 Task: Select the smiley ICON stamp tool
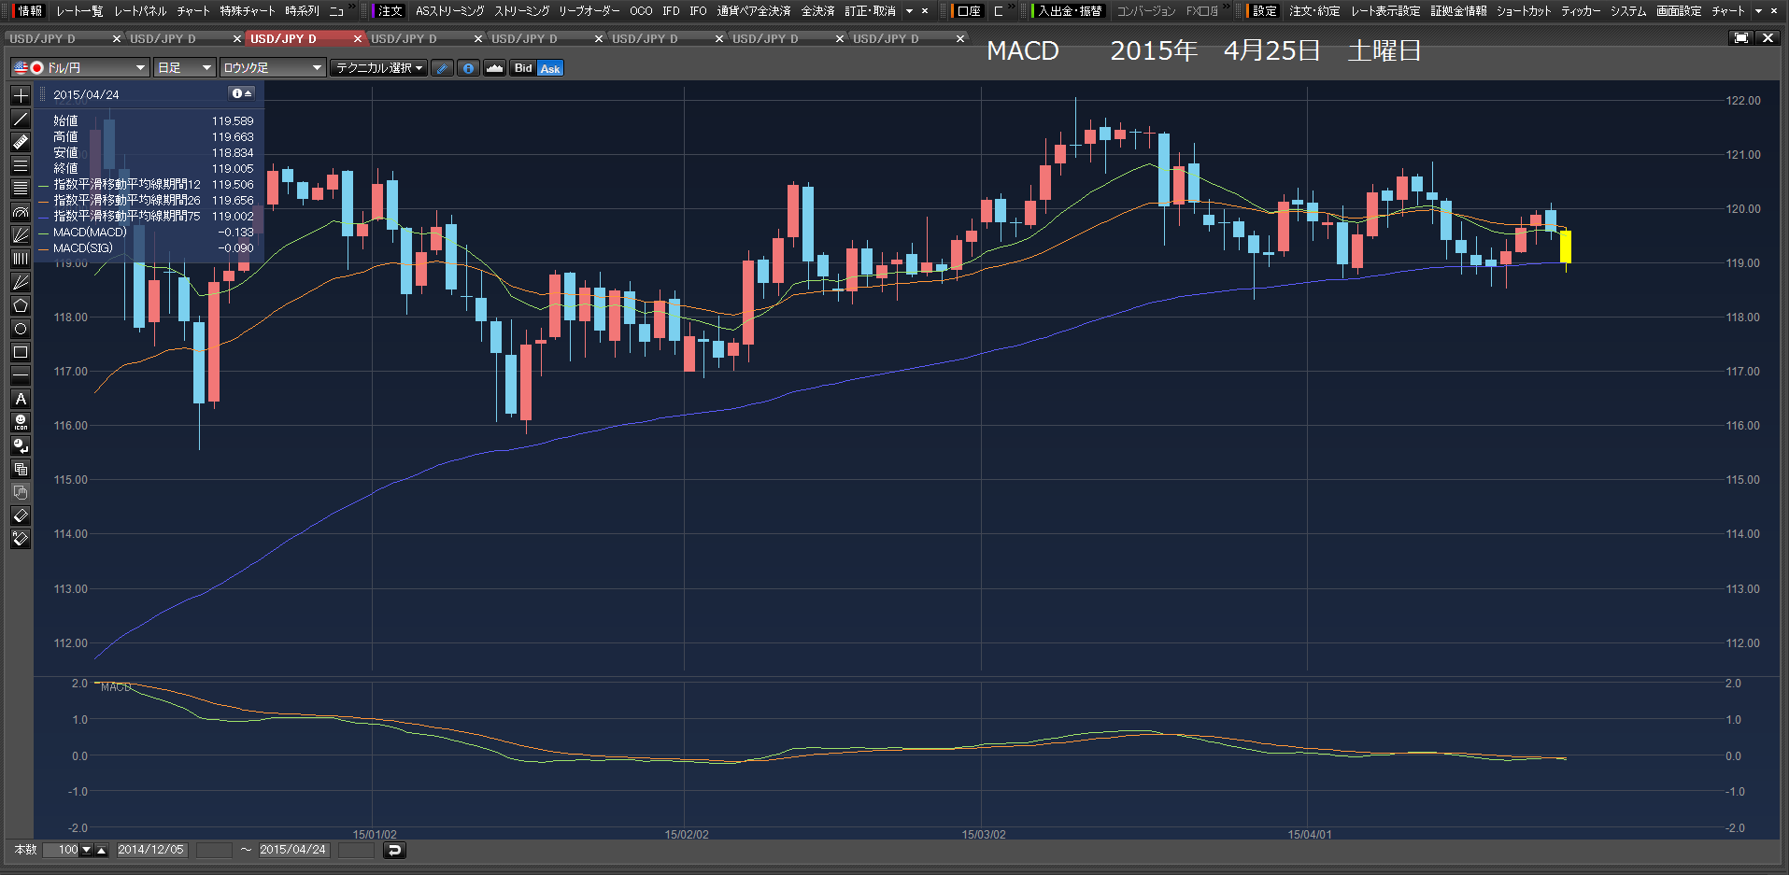[x=21, y=422]
